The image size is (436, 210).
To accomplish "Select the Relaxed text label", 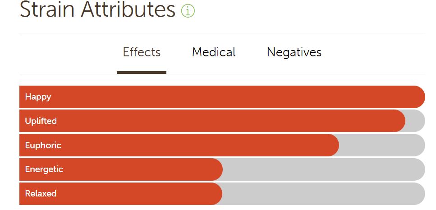I will click(41, 194).
